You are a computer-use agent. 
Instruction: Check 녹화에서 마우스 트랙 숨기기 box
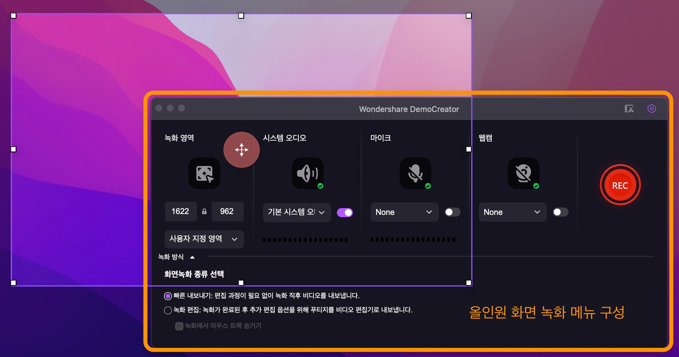[179, 326]
